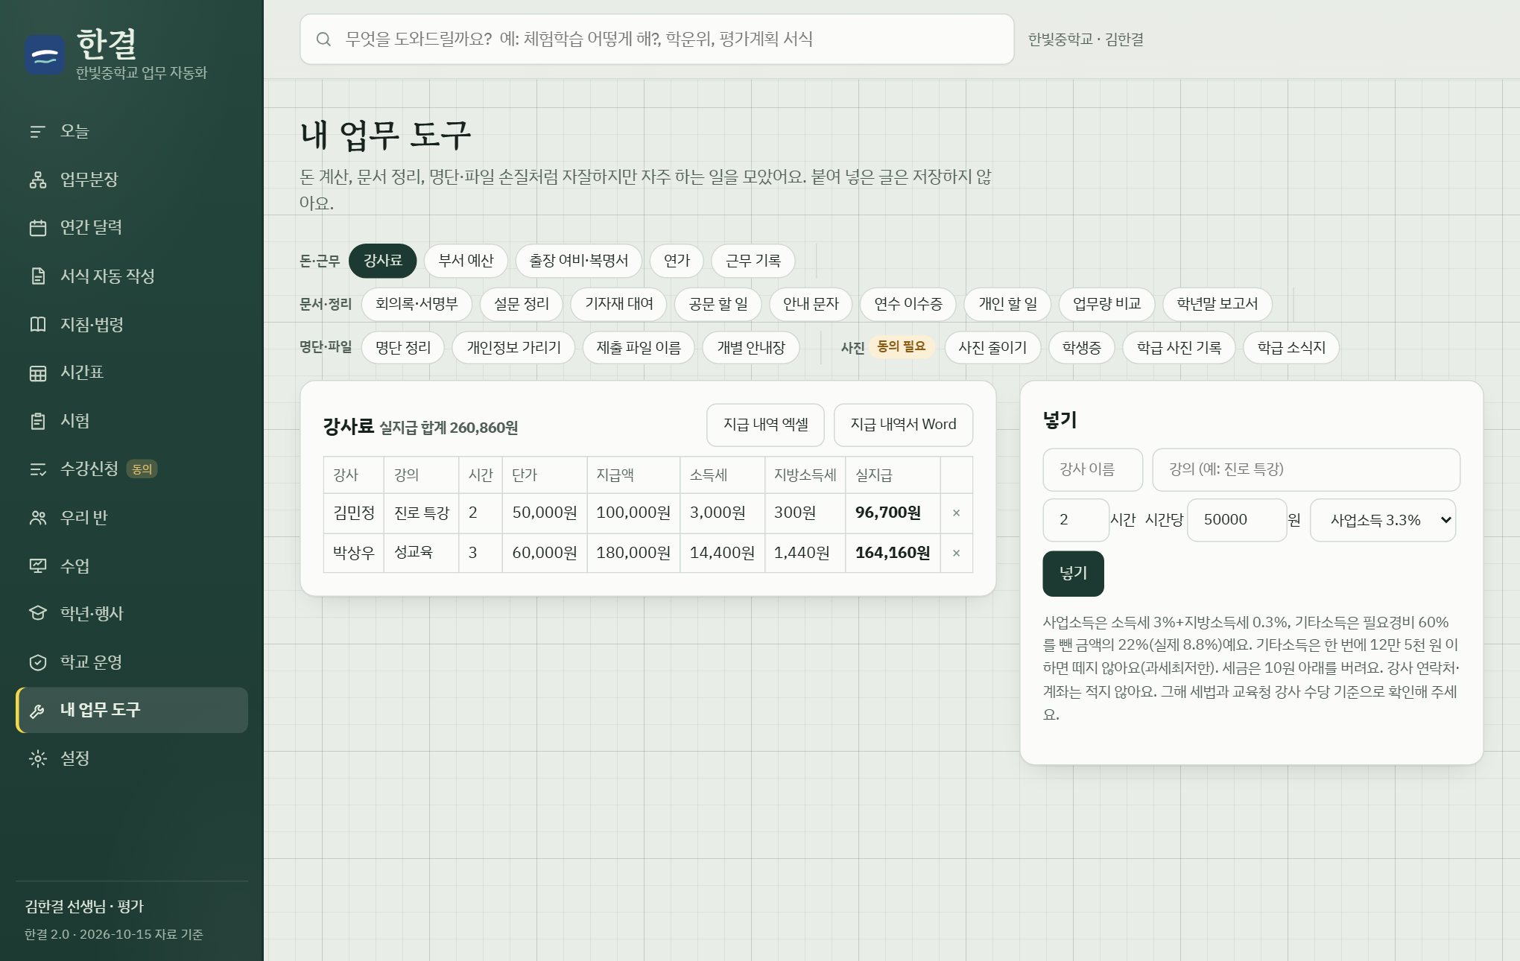Image resolution: width=1520 pixels, height=961 pixels.
Task: Open the 사업소득 3.3% tax dropdown
Action: [1383, 520]
